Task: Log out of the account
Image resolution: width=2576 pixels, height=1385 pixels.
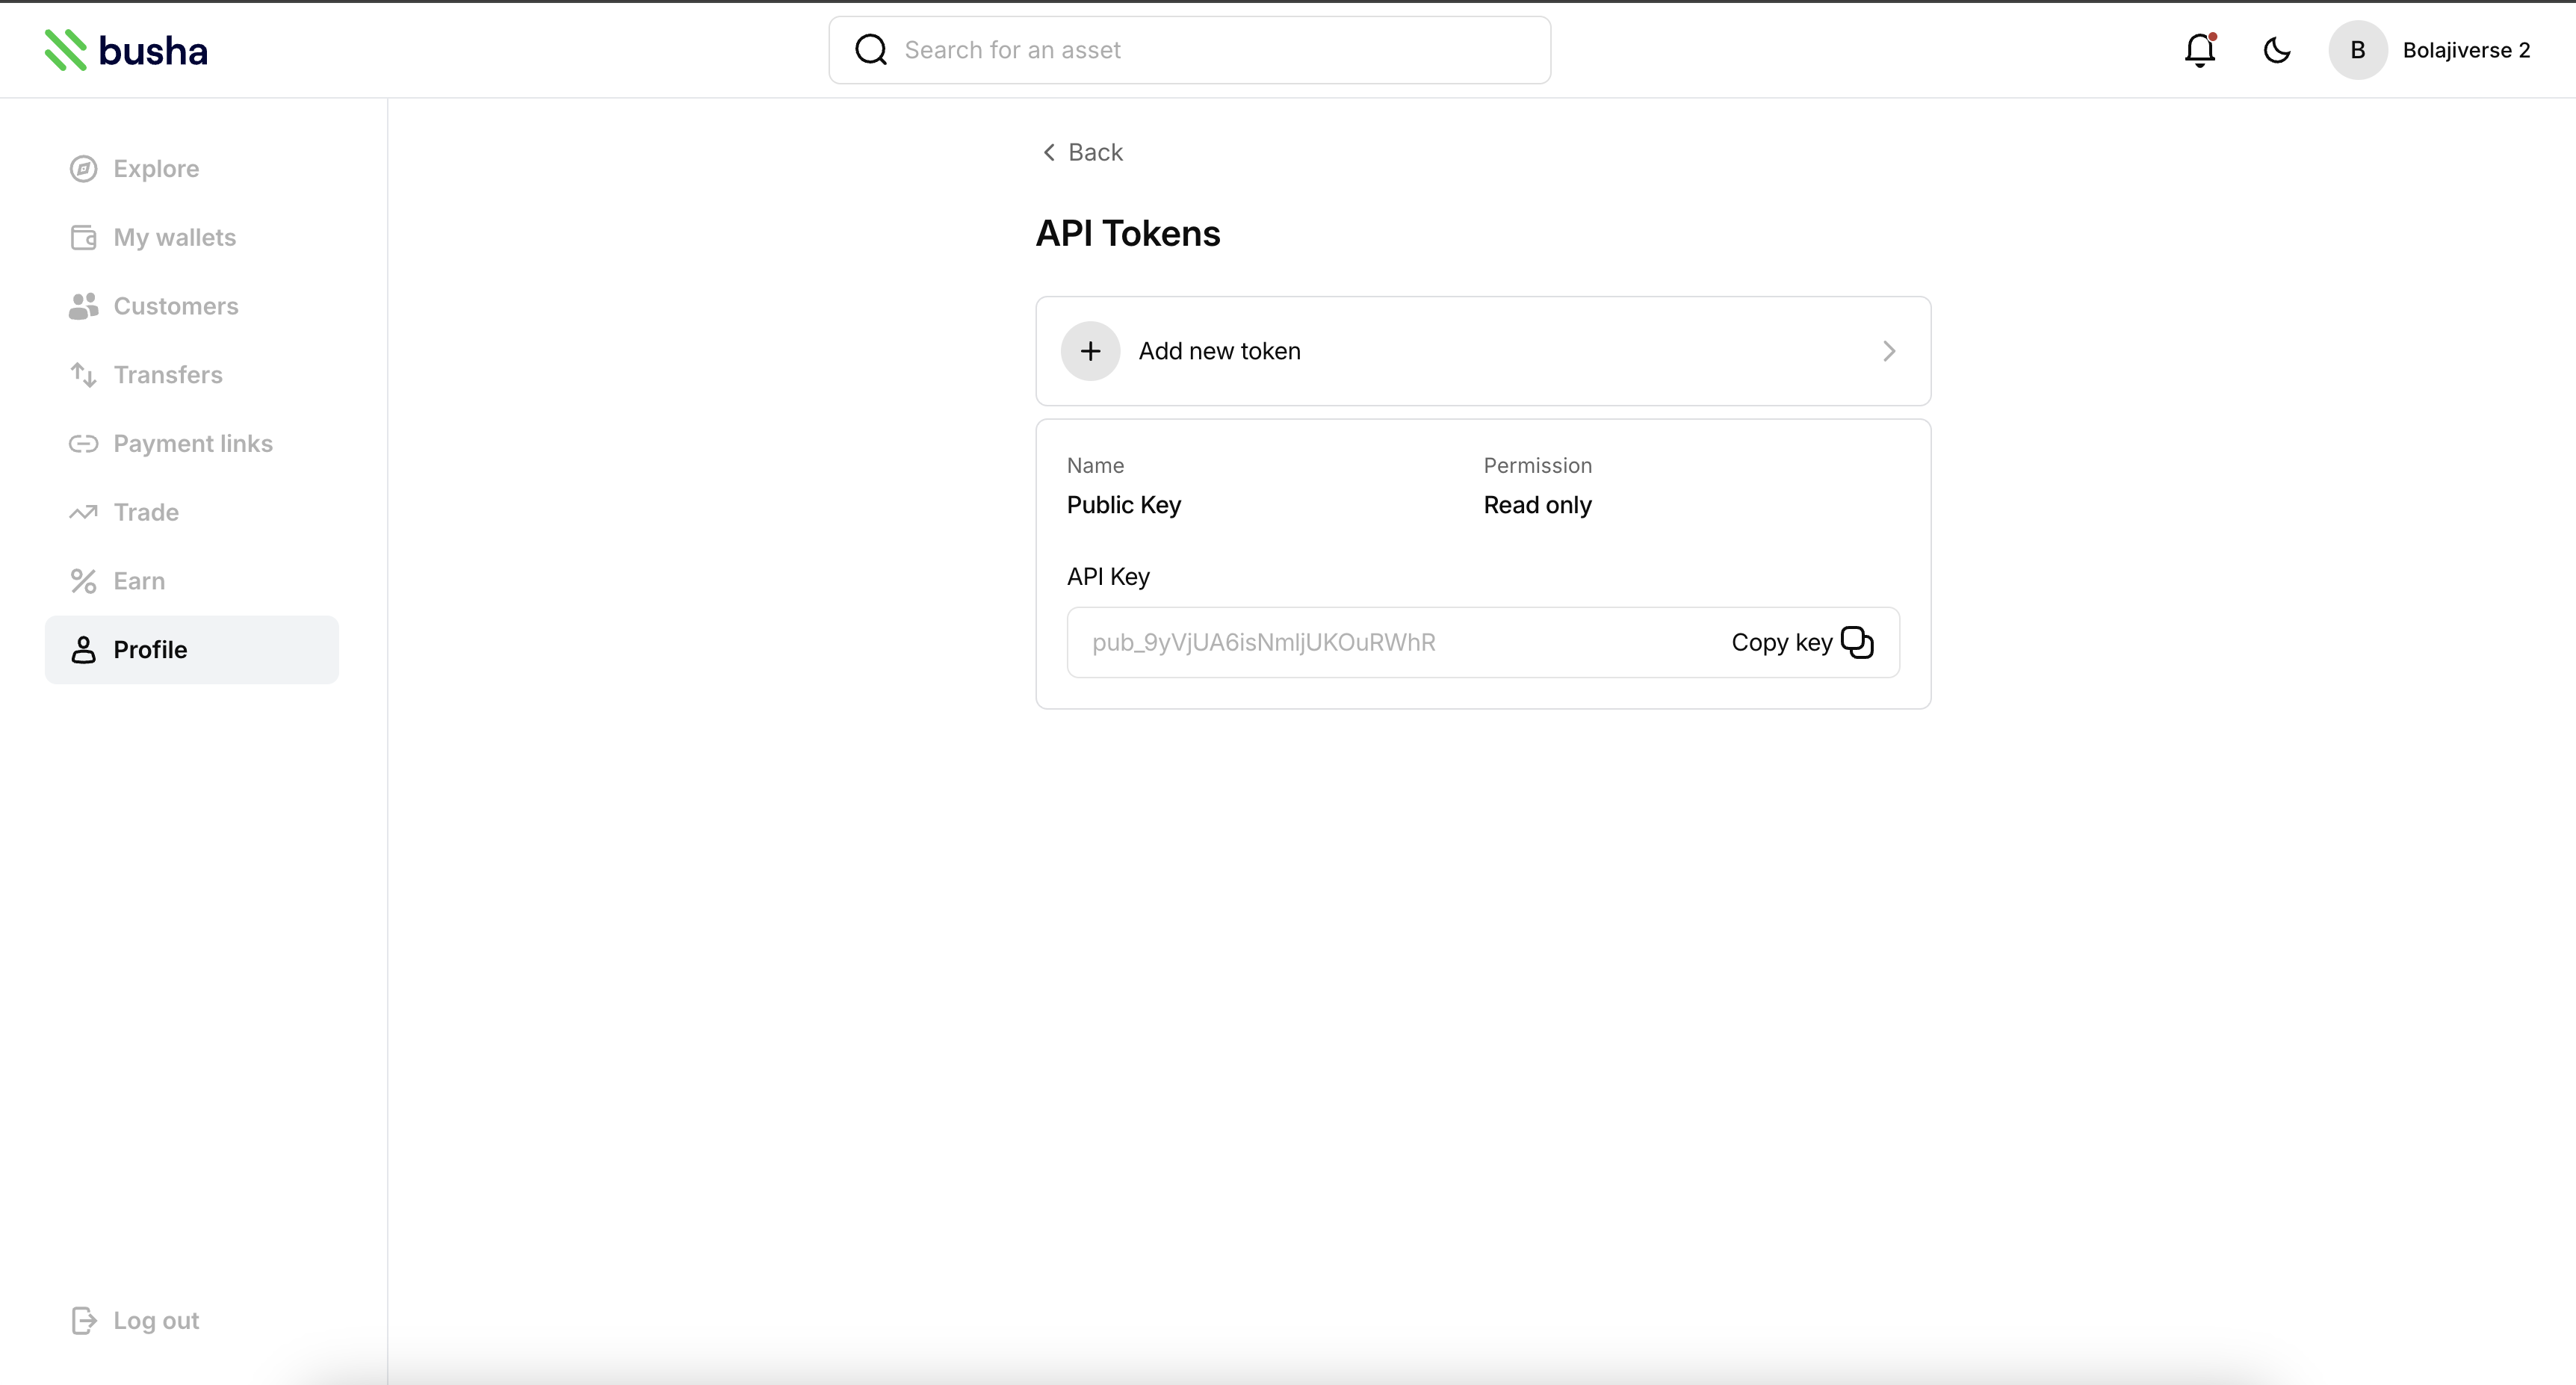Action: (155, 1320)
